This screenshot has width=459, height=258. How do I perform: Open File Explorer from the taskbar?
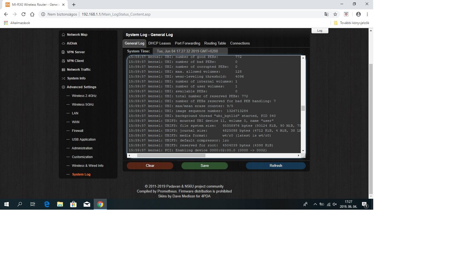click(60, 204)
